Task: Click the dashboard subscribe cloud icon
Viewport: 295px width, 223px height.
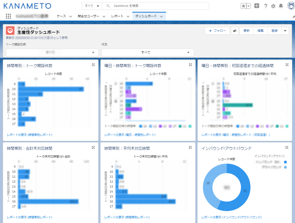Action: tap(234, 30)
